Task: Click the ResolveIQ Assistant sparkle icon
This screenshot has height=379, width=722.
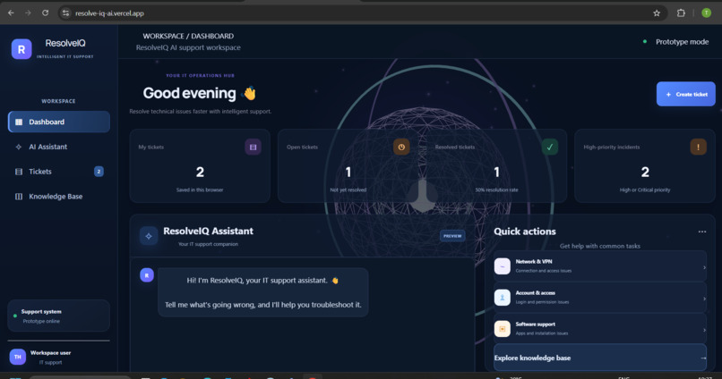Action: (149, 236)
